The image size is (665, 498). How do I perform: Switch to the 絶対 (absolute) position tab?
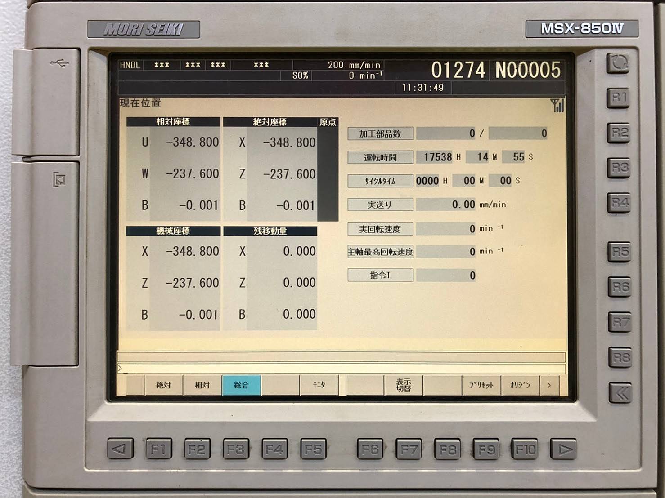(x=163, y=385)
